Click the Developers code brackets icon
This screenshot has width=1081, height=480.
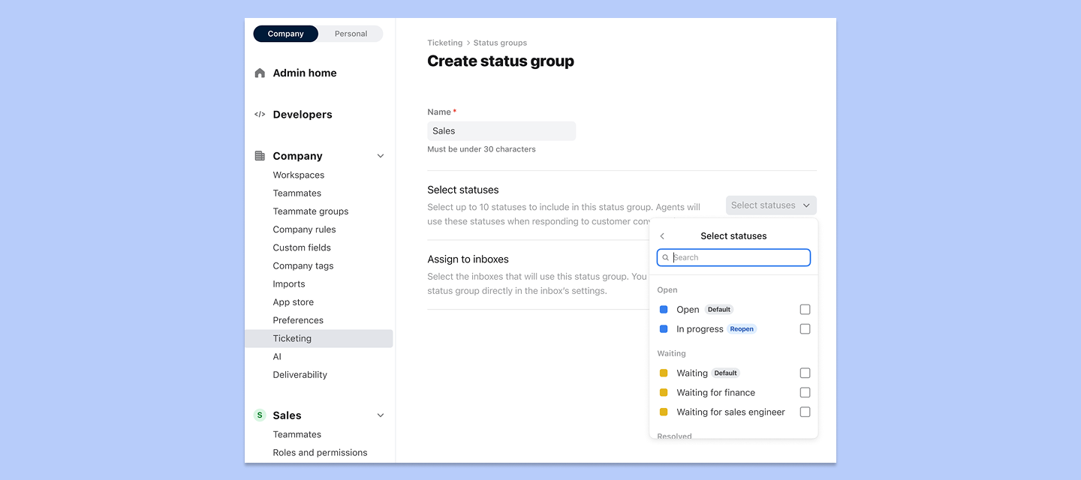pos(260,115)
